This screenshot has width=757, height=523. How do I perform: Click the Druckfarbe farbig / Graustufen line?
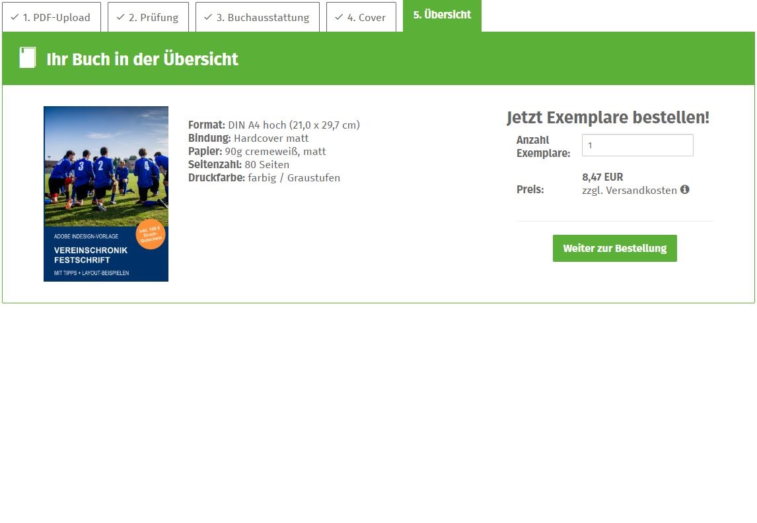coord(264,178)
